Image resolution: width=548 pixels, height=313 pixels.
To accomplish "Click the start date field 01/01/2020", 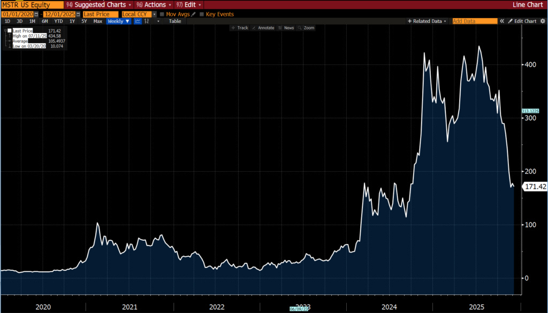I will point(18,14).
